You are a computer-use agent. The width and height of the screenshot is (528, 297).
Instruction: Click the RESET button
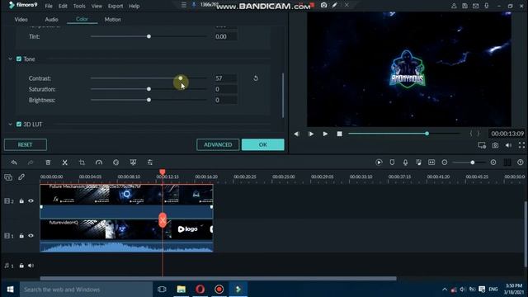pos(26,145)
